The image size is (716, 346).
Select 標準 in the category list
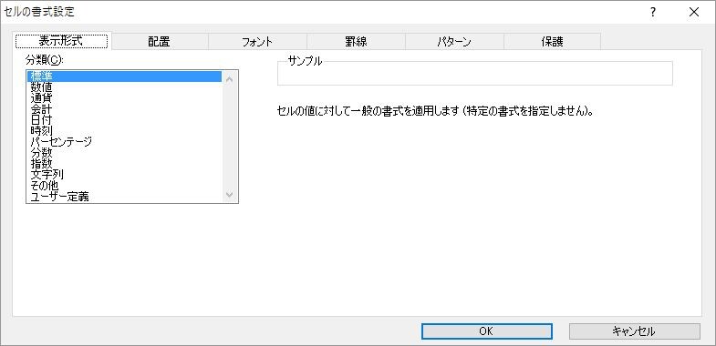click(x=125, y=76)
